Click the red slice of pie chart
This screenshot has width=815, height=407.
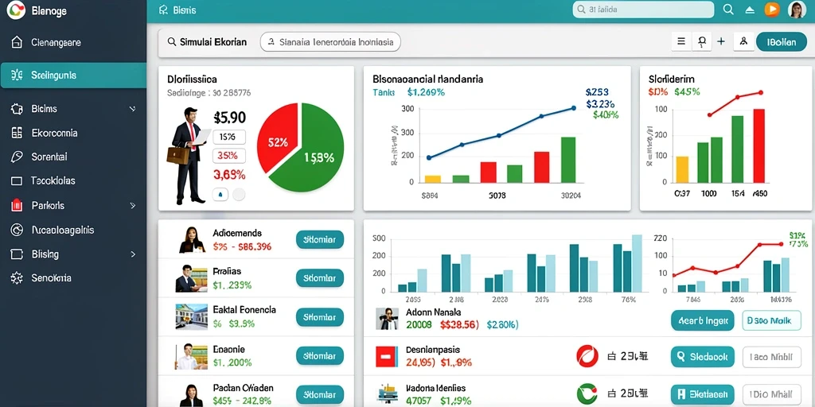tap(278, 138)
